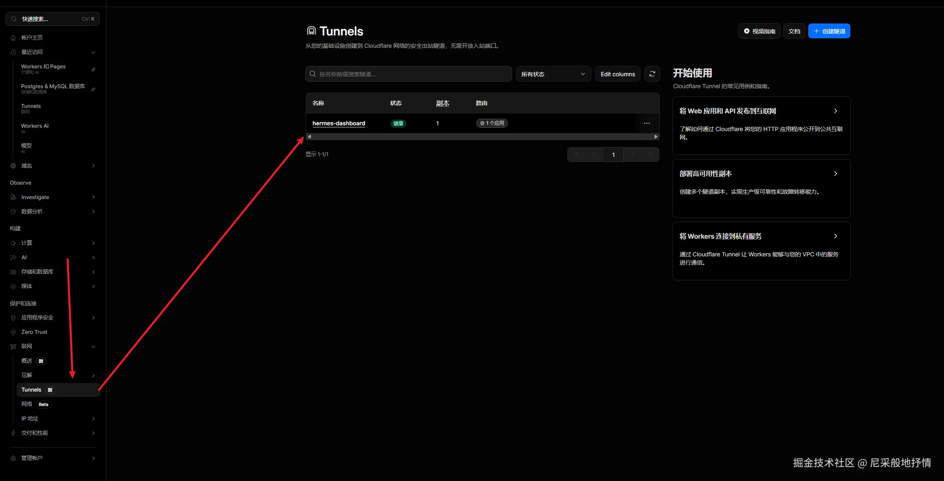Screen dimensions: 944x481
Task: Go to the next page arrow
Action: point(633,155)
